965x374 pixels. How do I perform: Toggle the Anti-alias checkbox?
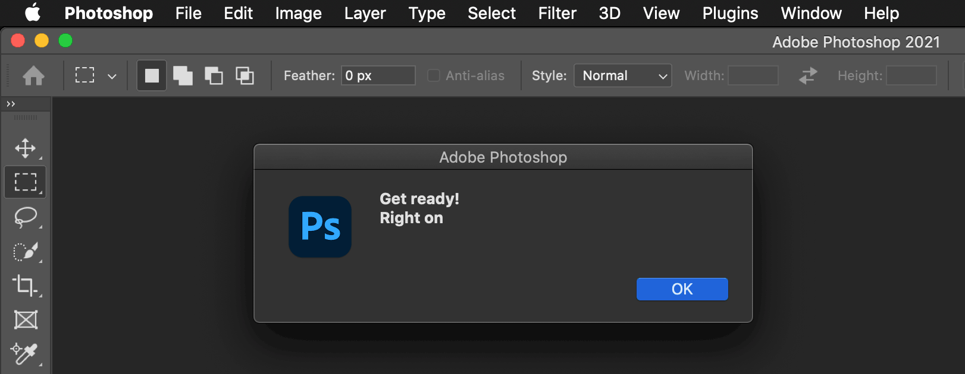click(x=434, y=75)
